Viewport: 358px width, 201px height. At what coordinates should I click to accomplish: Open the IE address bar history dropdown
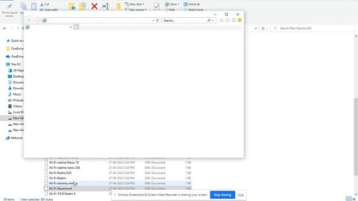click(153, 21)
